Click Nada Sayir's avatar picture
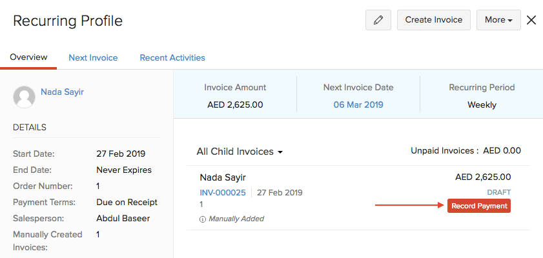The image size is (543, 258). pyautogui.click(x=24, y=97)
